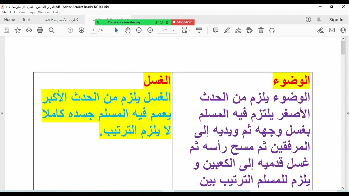The width and height of the screenshot is (349, 196).
Task: Upload file to cloud icon
Action: 29,30
